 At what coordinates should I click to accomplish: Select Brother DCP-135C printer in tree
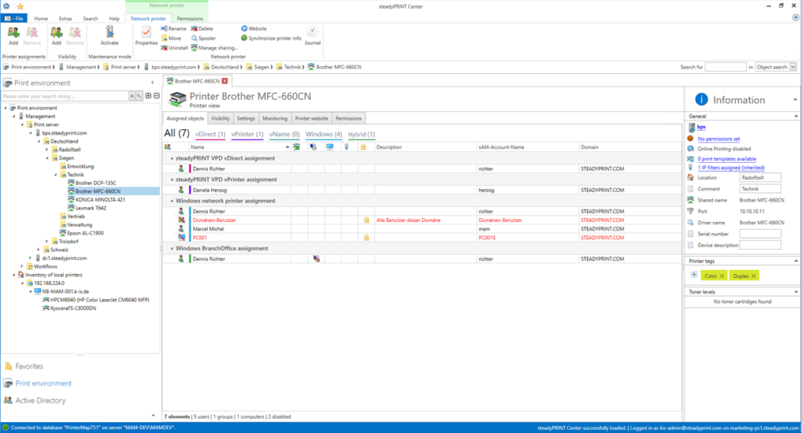pos(96,183)
